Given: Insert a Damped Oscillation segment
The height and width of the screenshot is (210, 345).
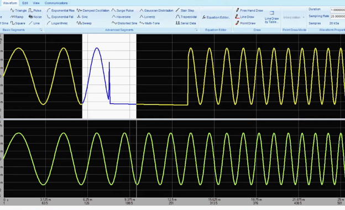Looking at the screenshot, I should click(x=93, y=11).
